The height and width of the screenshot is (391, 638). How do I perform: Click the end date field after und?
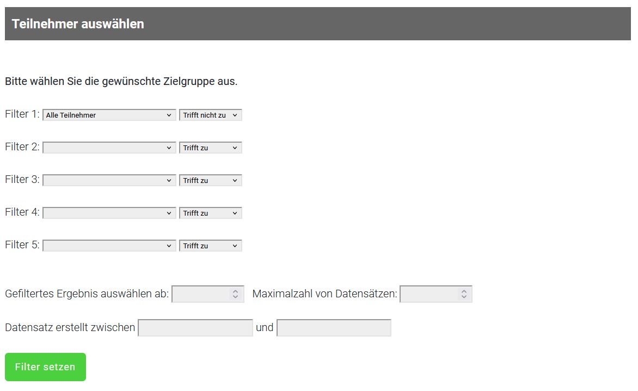334,327
